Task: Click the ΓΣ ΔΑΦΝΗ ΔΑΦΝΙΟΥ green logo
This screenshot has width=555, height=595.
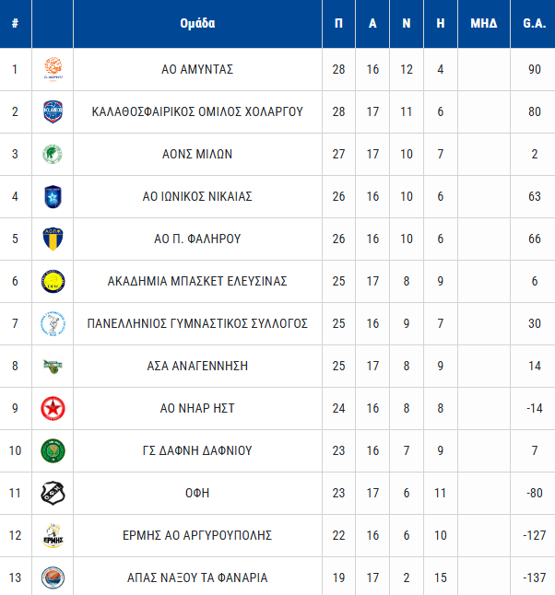Action: point(53,450)
